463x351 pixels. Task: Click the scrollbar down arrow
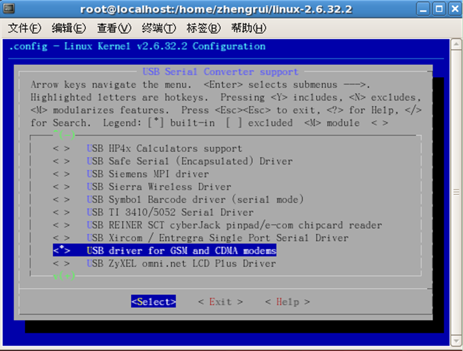457,341
